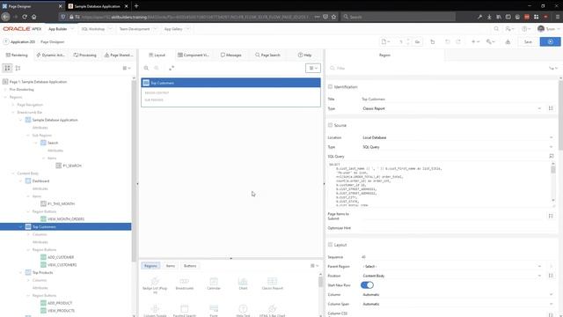This screenshot has height=317, width=563.
Task: Show the Buttons gallery tab
Action: [190, 266]
